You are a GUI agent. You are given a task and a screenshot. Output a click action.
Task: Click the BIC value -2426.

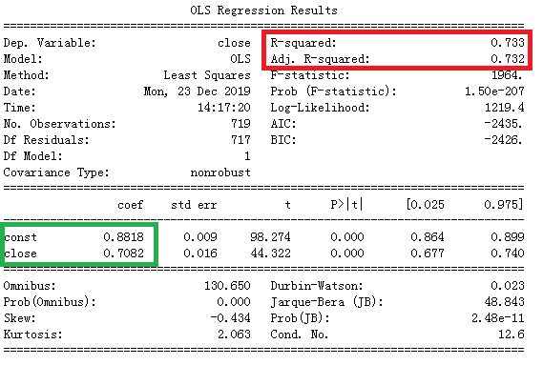point(503,140)
